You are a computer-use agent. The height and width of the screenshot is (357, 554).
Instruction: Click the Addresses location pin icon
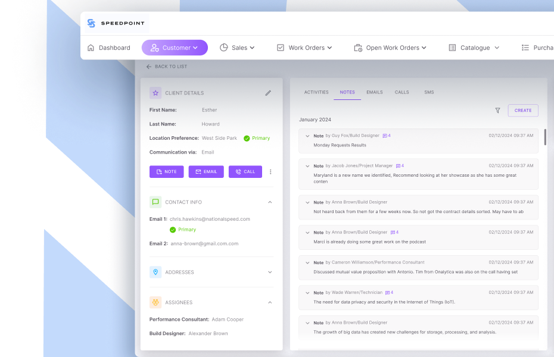pos(155,272)
